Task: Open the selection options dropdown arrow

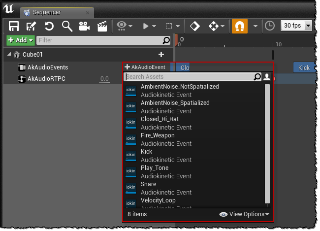Action: tap(178, 26)
